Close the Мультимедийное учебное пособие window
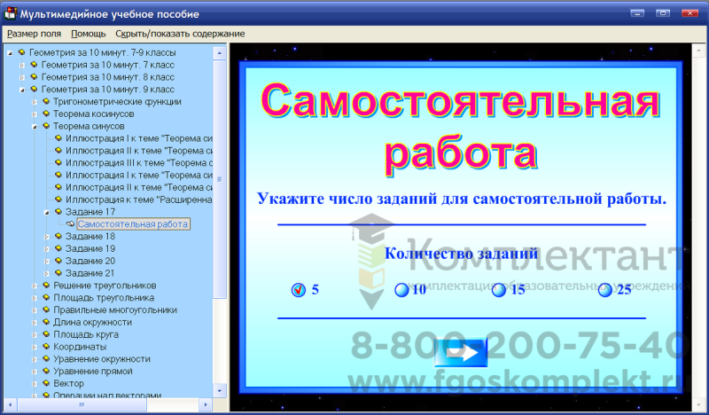 [x=690, y=13]
